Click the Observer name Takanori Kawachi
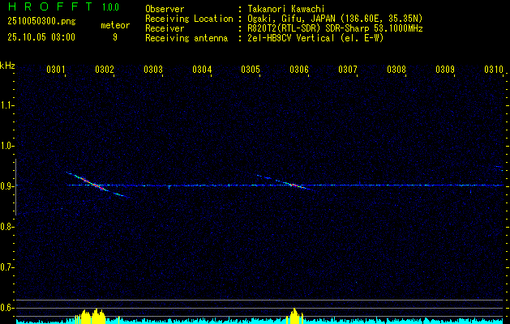 click(286, 9)
